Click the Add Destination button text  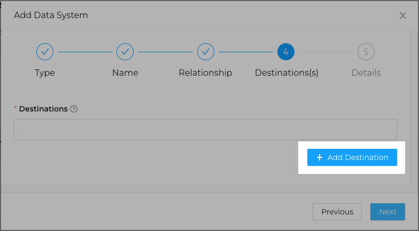tap(358, 157)
